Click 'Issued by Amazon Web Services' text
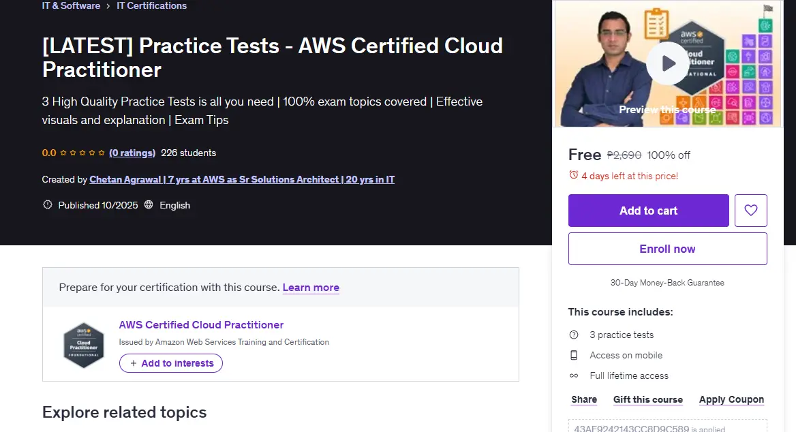The image size is (796, 432). pyautogui.click(x=224, y=342)
